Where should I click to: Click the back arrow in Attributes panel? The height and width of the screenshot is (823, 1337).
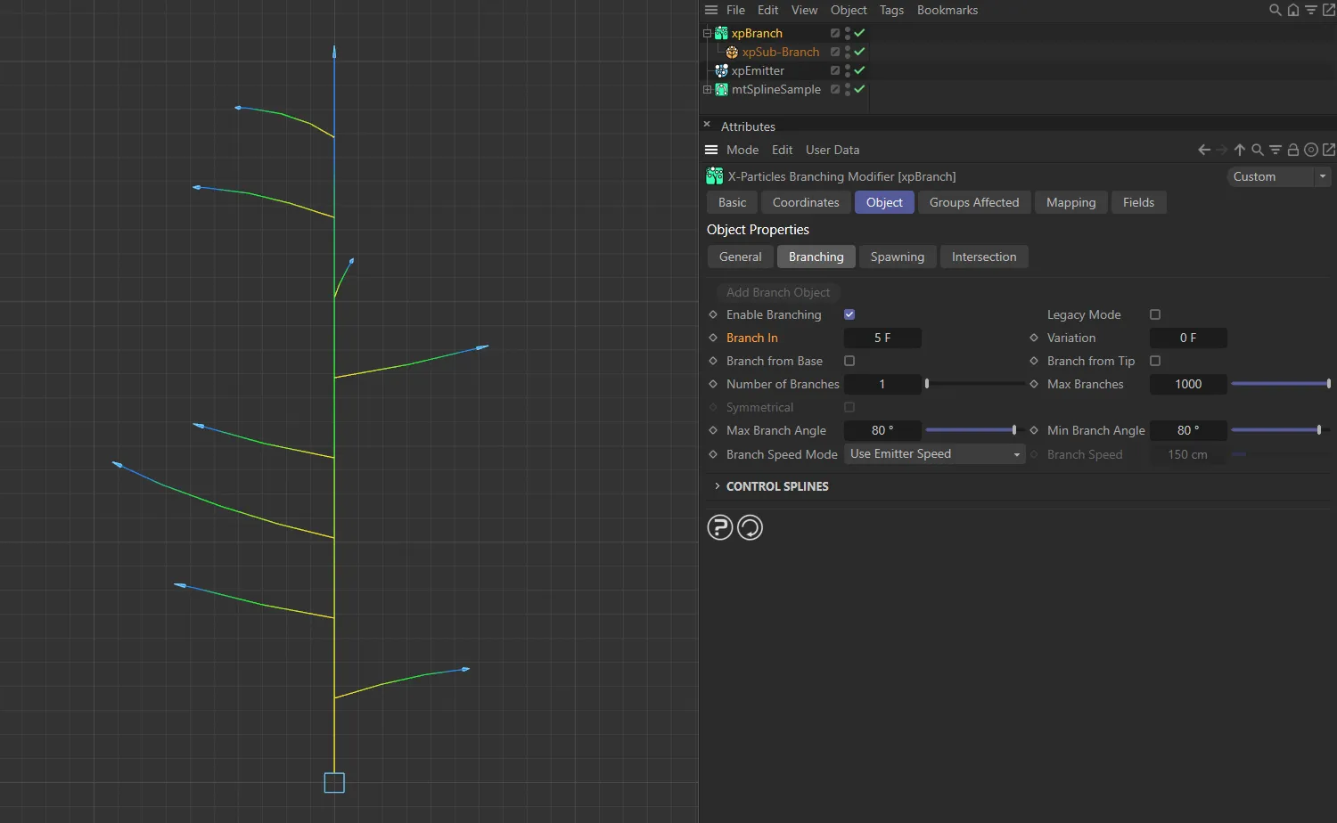click(1204, 150)
